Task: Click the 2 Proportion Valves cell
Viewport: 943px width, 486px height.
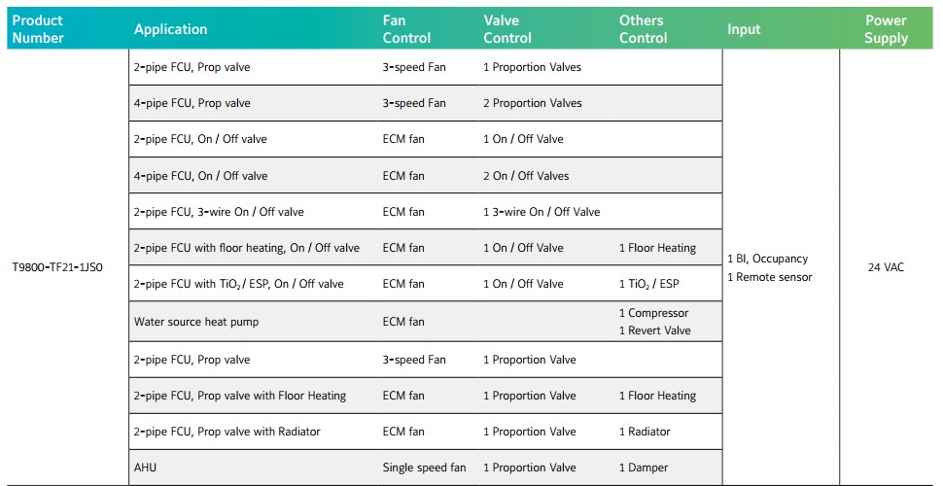Action: click(x=532, y=103)
